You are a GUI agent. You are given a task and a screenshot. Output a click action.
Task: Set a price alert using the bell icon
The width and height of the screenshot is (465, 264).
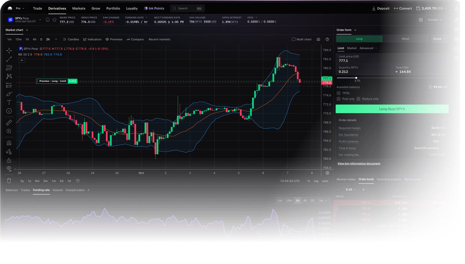48,20
